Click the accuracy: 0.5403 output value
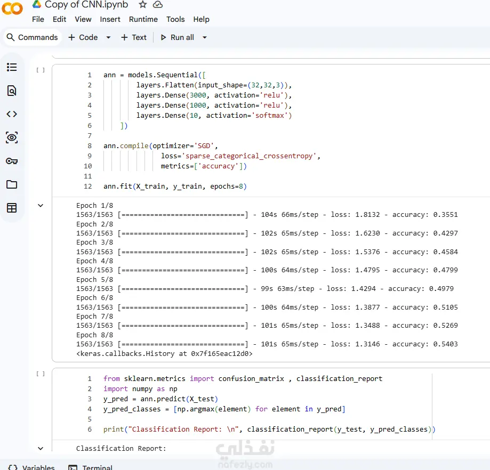Image resolution: width=490 pixels, height=470 pixels. [x=425, y=344]
